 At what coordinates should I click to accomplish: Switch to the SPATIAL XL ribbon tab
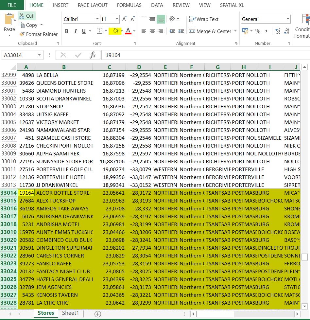coord(232,5)
